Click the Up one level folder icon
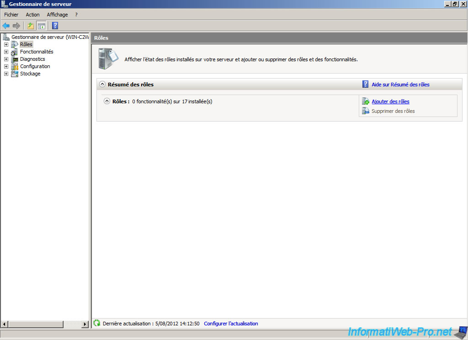Screen dimensions: 468x340 click(x=31, y=26)
